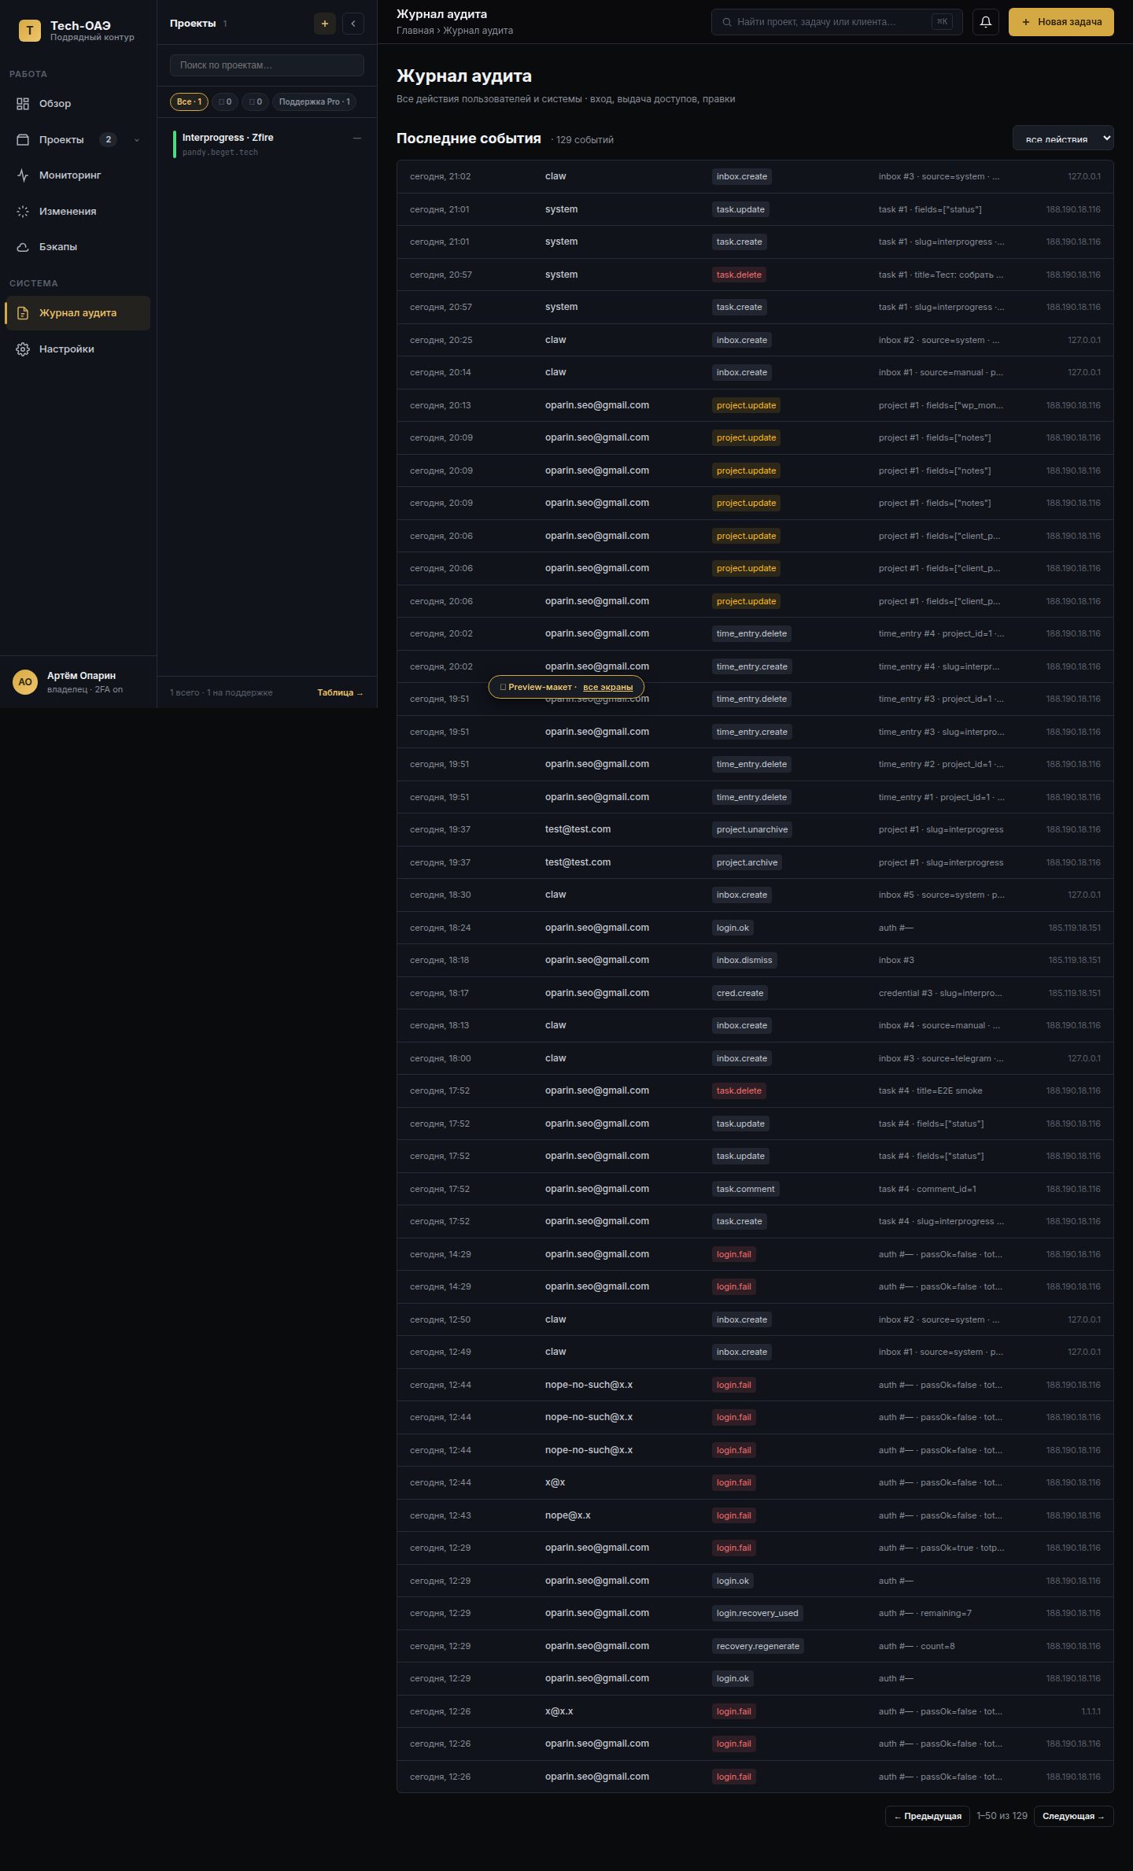Go to Следующая page
The image size is (1133, 1871).
(x=1074, y=1816)
